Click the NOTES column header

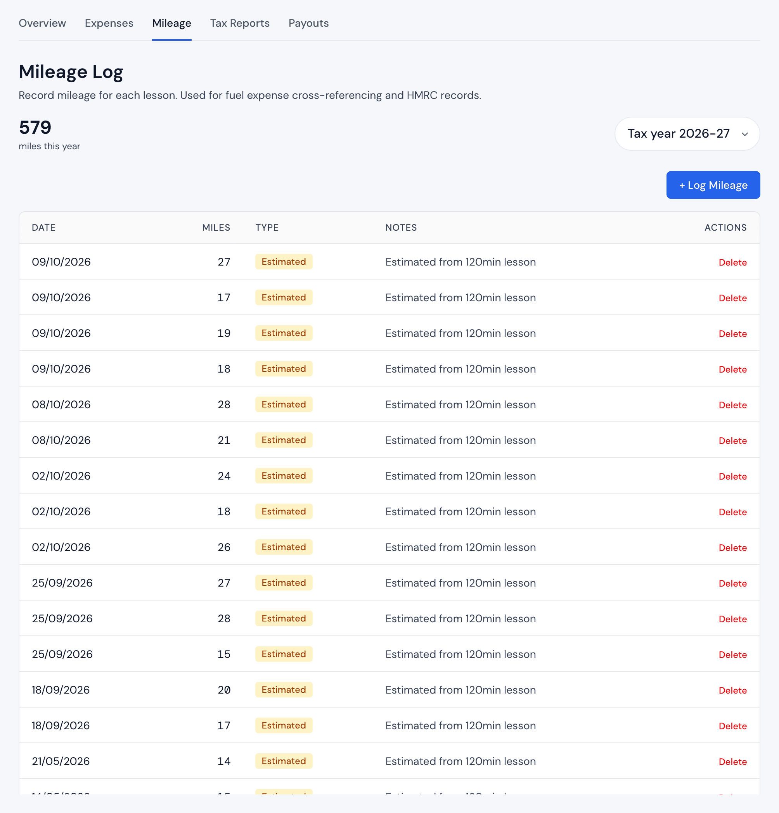pos(401,227)
